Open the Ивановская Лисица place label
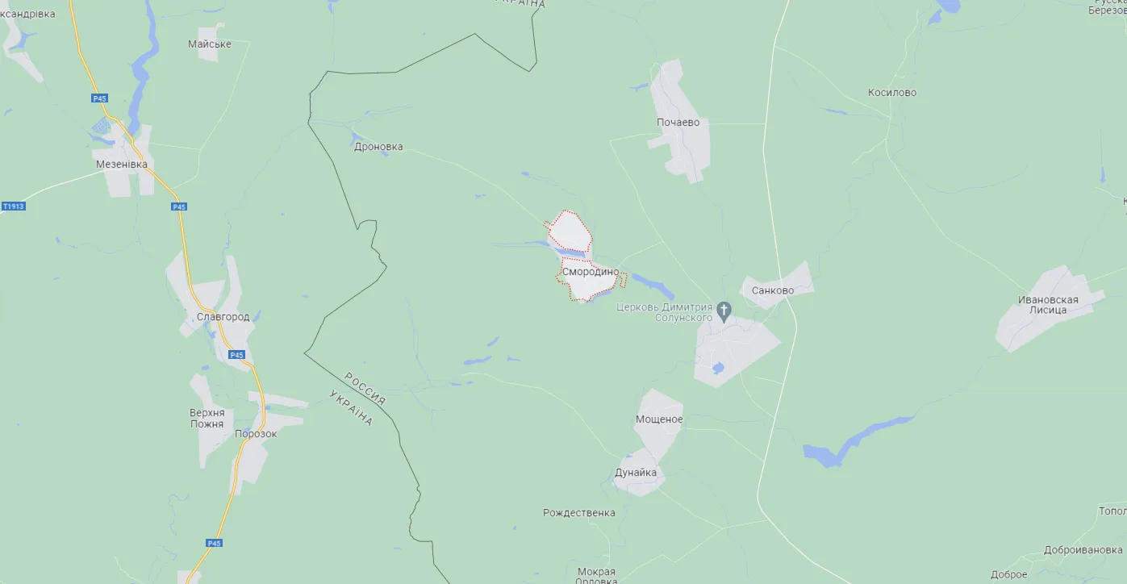Image resolution: width=1127 pixels, height=584 pixels. coord(1048,305)
